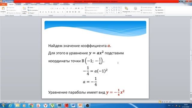The image size is (192, 108).
Task: Click the zoom slider in the status bar
Action: pos(180,102)
